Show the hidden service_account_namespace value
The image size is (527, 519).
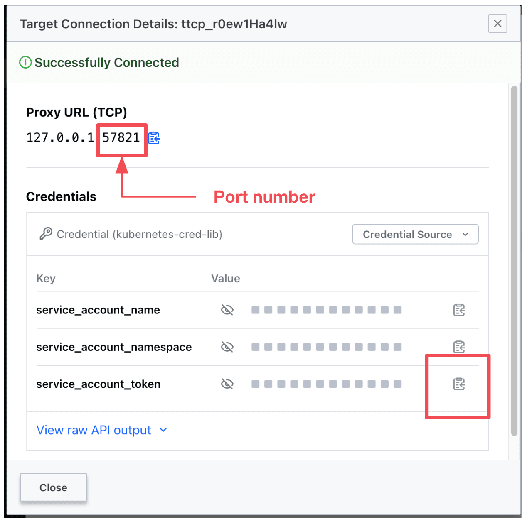(227, 347)
